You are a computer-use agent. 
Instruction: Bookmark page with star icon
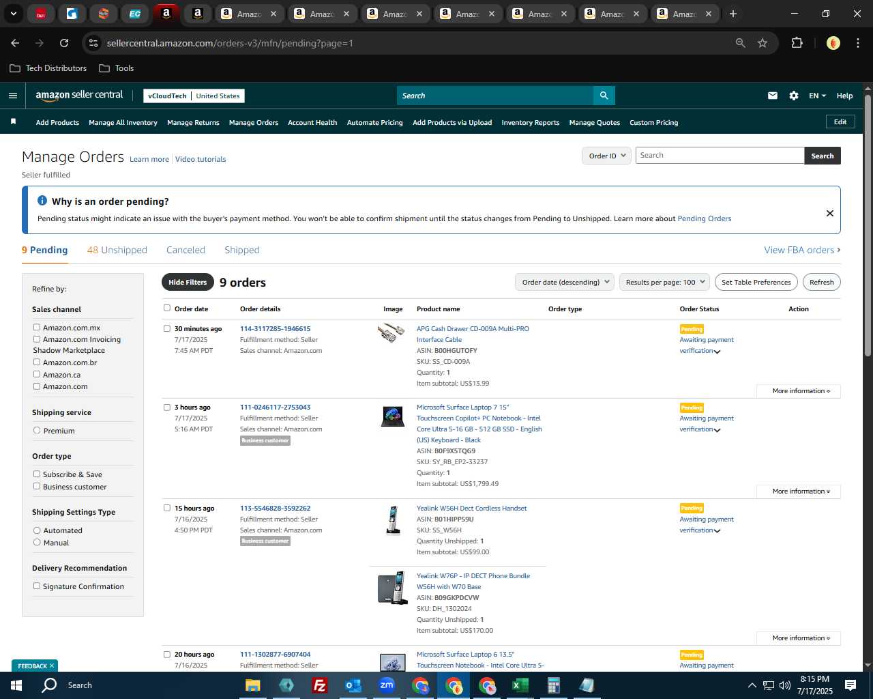763,43
